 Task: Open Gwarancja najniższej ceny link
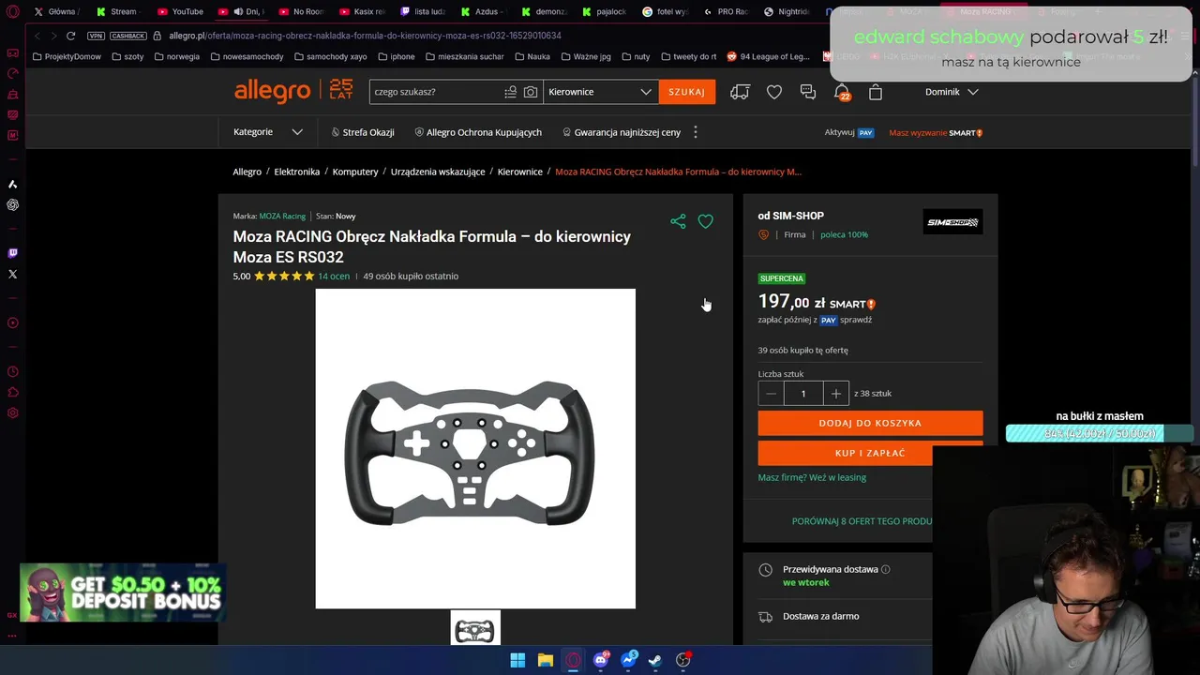coord(622,132)
